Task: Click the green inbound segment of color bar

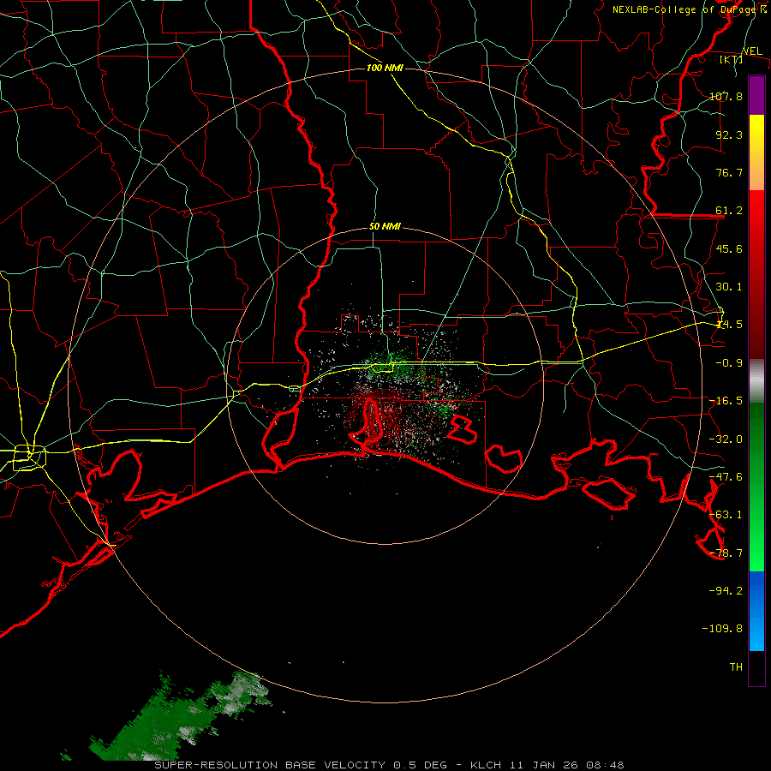Action: [756, 487]
